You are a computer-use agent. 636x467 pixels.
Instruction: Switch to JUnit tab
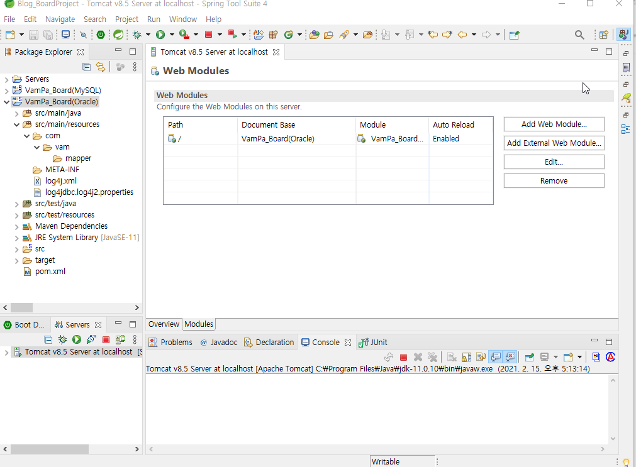tap(373, 342)
